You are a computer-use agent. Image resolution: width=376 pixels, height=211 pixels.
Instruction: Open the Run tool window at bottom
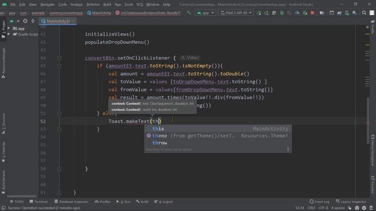coord(123,202)
